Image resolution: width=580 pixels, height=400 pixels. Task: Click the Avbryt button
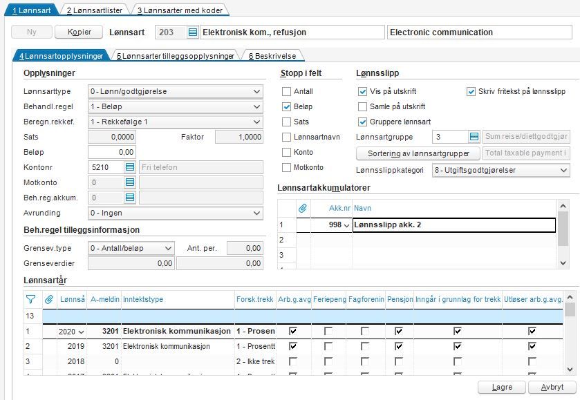point(552,387)
